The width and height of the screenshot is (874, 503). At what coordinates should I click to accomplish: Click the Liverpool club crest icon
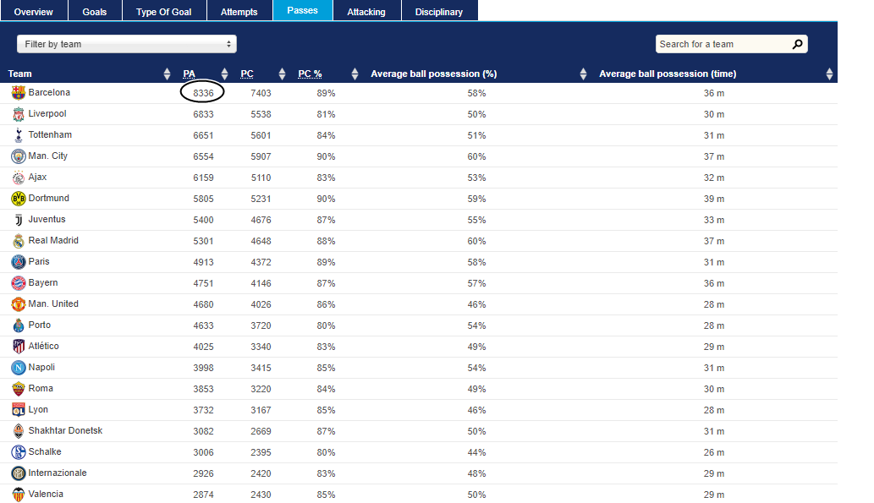[19, 114]
